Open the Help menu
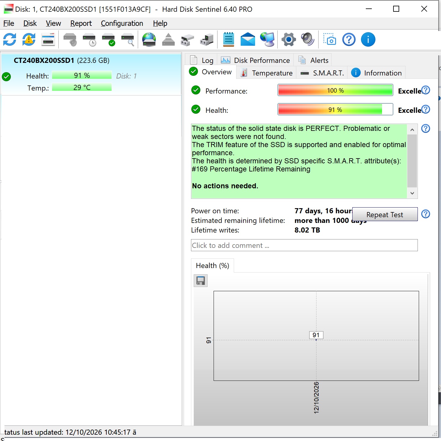The width and height of the screenshot is (441, 441). click(160, 23)
